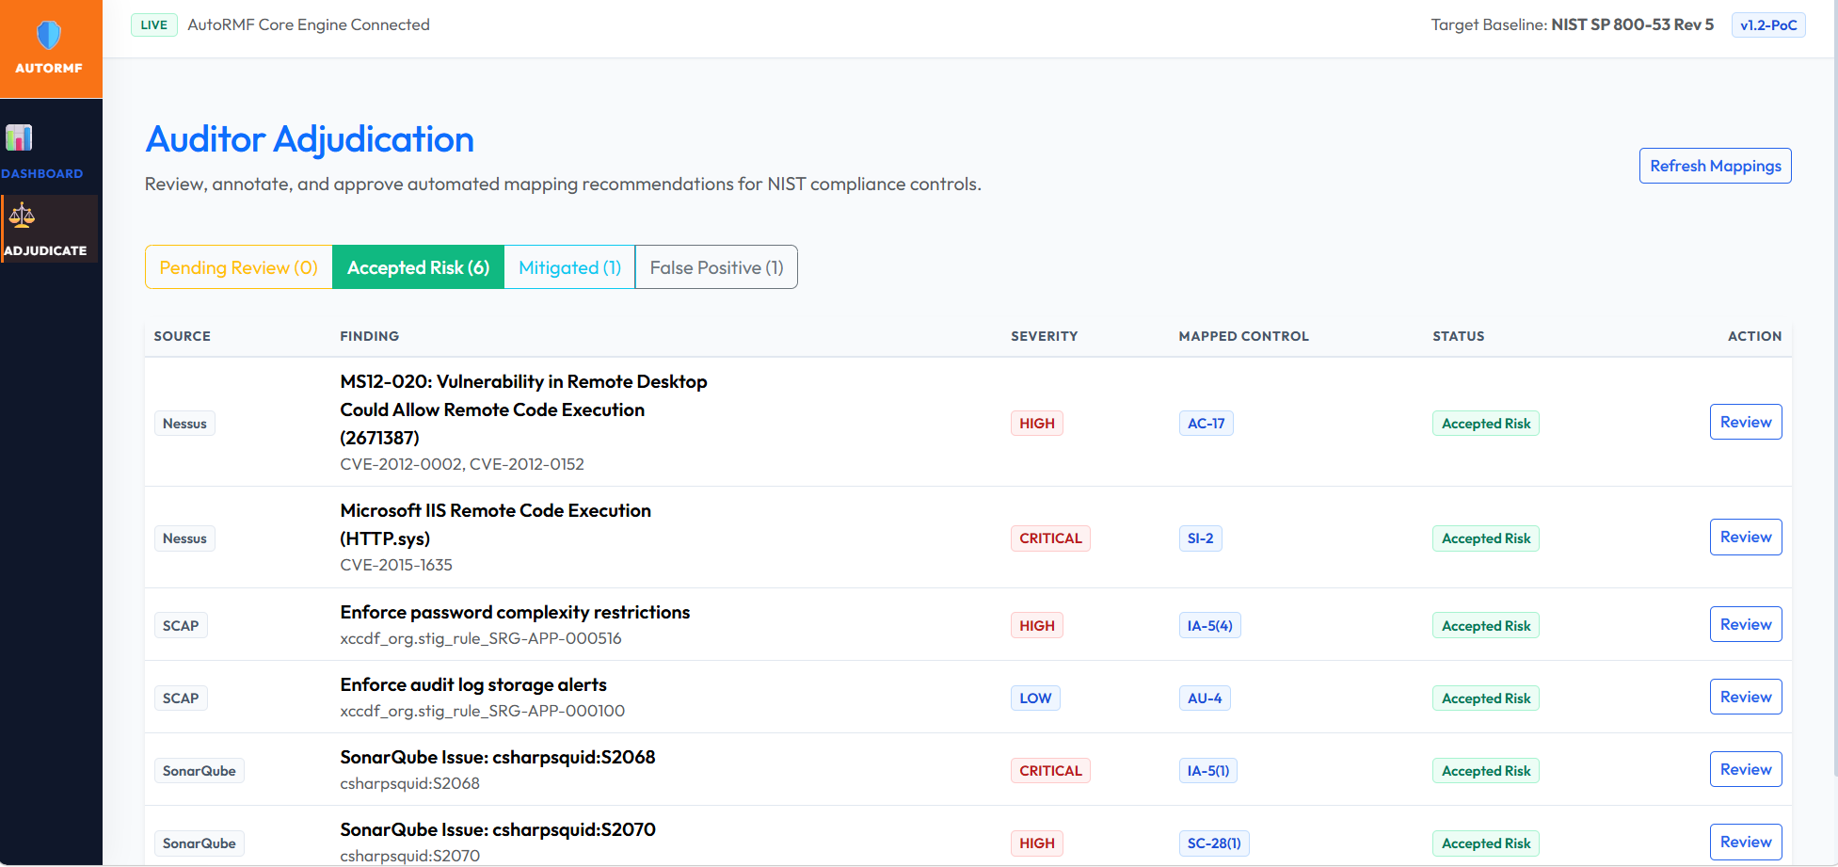Click the LOW severity badge
Viewport: 1838px width, 867px height.
[1035, 698]
